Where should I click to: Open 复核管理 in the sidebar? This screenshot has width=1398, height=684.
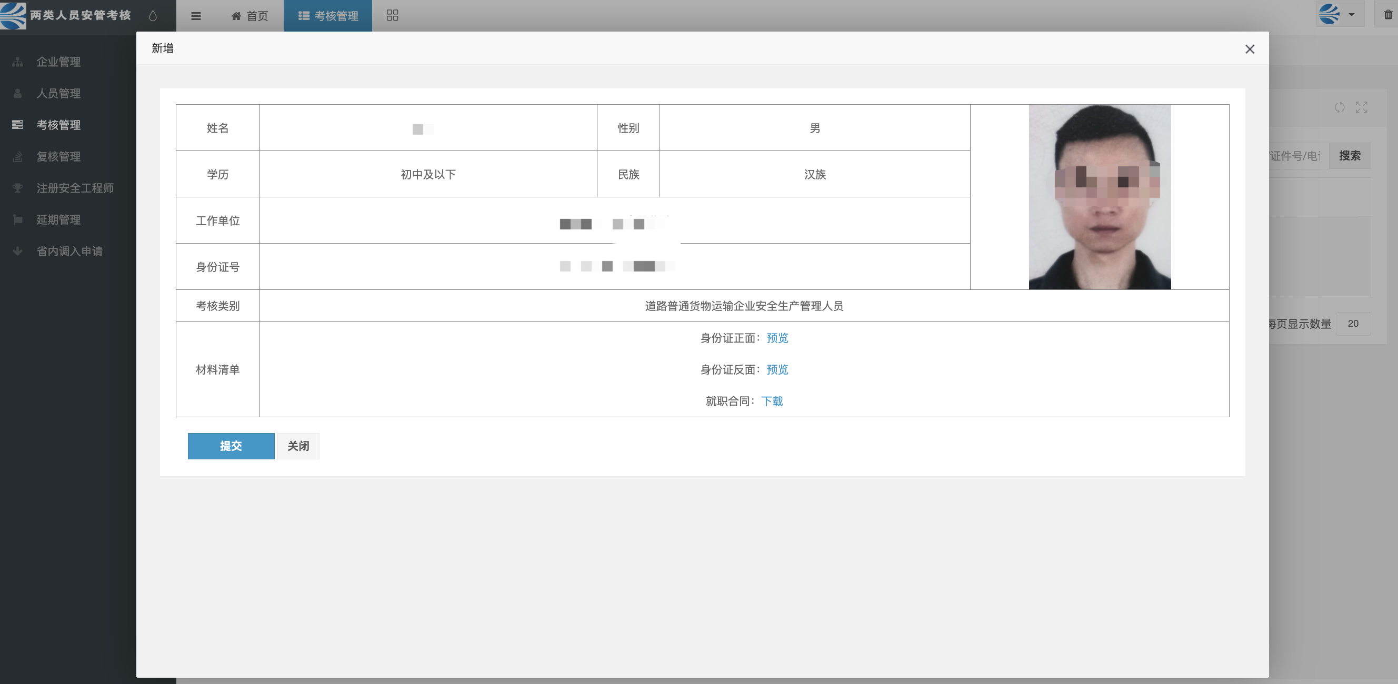point(58,156)
